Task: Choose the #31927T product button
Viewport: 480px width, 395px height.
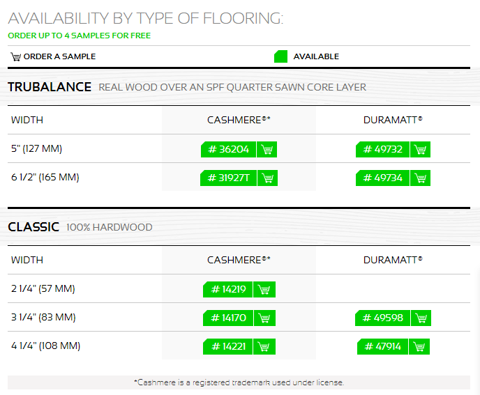Action: tap(228, 178)
